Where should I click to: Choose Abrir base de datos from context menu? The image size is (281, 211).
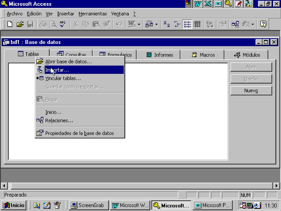tap(80, 62)
